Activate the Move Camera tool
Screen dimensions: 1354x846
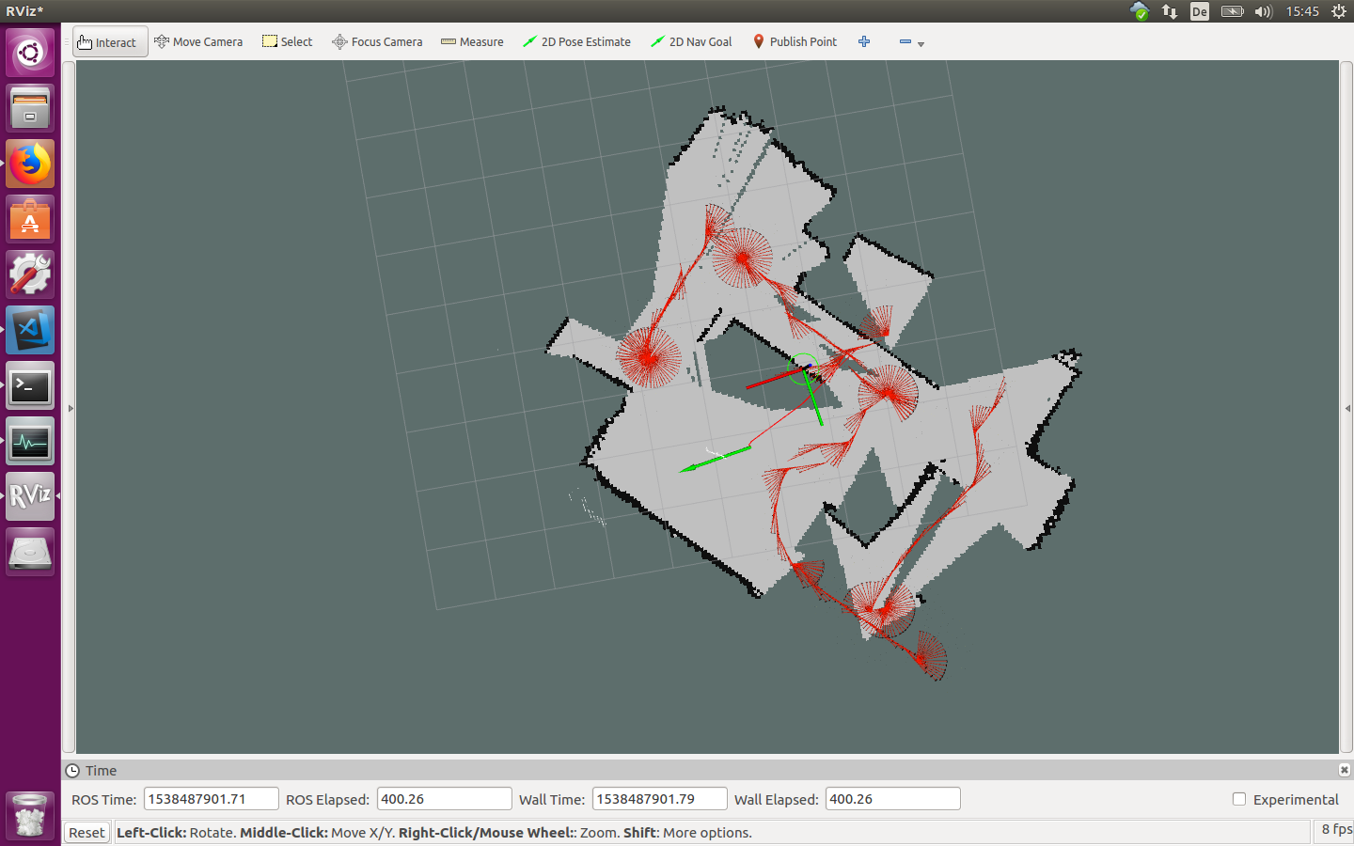(x=198, y=41)
